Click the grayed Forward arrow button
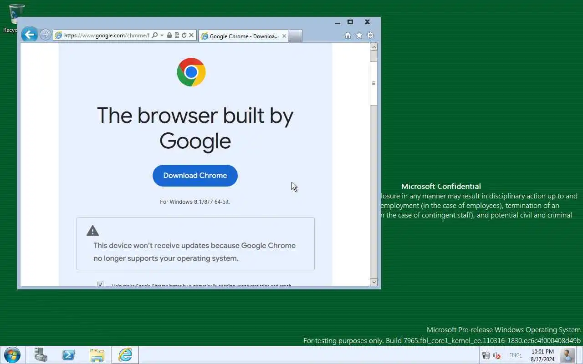The image size is (583, 364). point(45,35)
